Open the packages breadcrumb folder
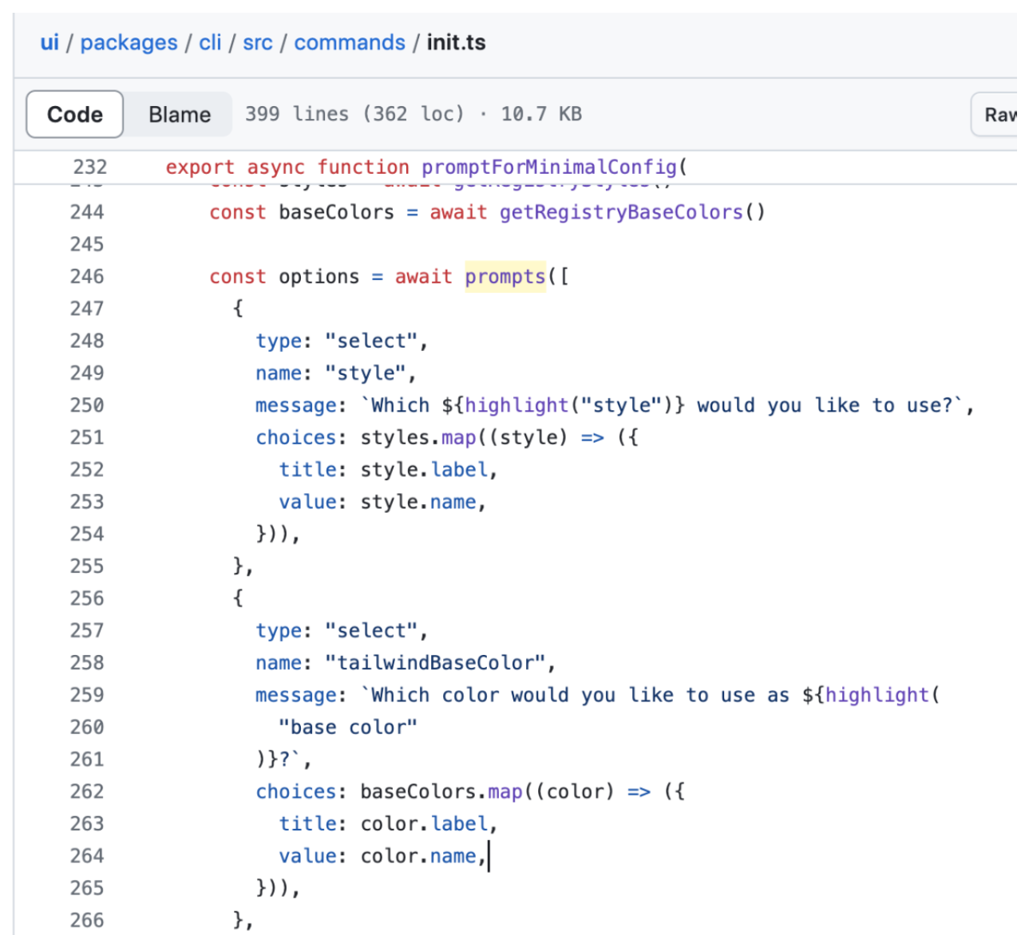This screenshot has height=935, width=1025. (129, 42)
